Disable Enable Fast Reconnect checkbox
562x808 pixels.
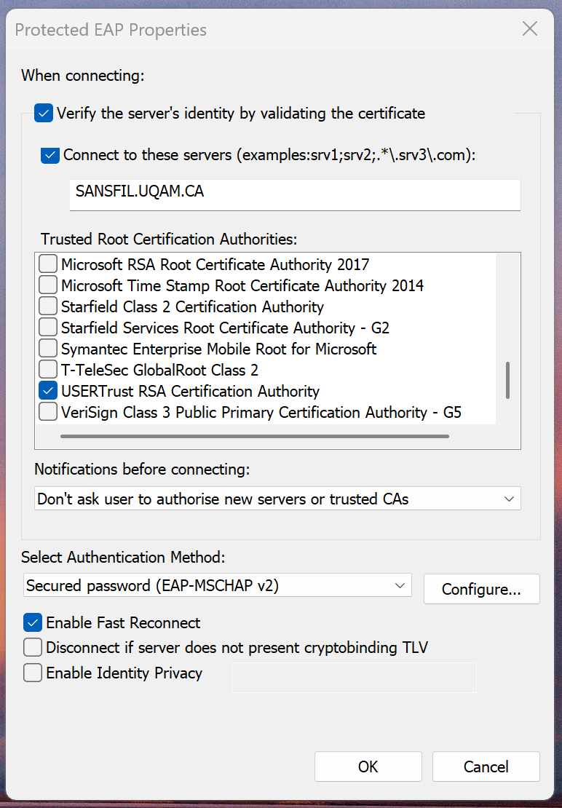(x=33, y=622)
